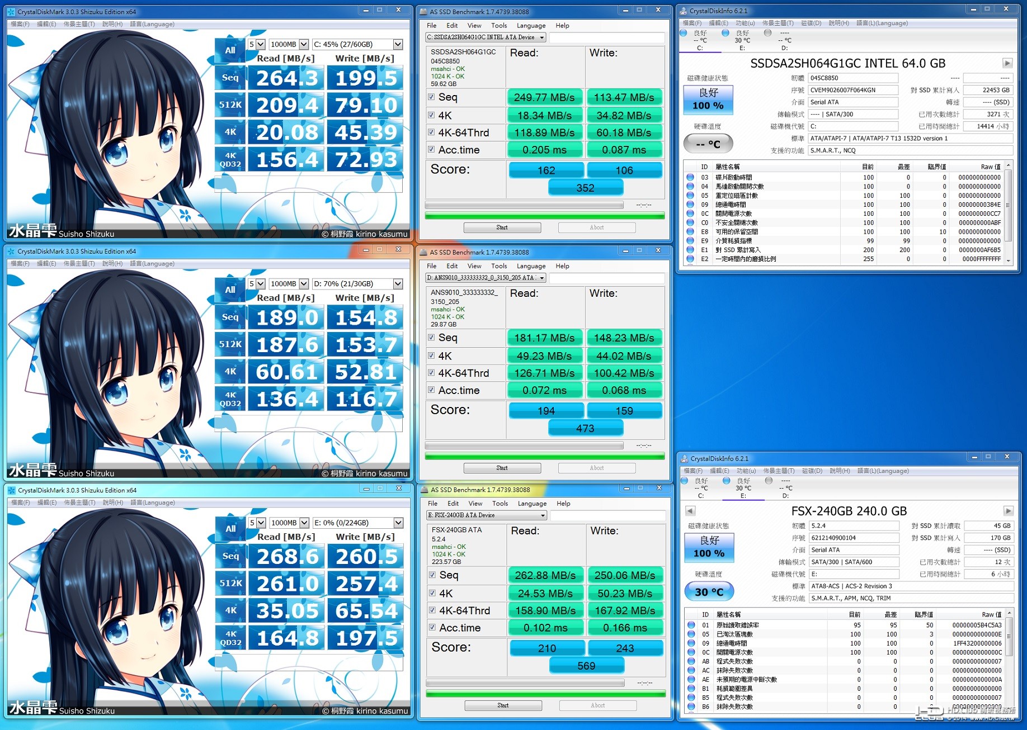The height and width of the screenshot is (730, 1027).
Task: Click the E: drive status circle in top CrystalDiskInfo
Action: [726, 33]
